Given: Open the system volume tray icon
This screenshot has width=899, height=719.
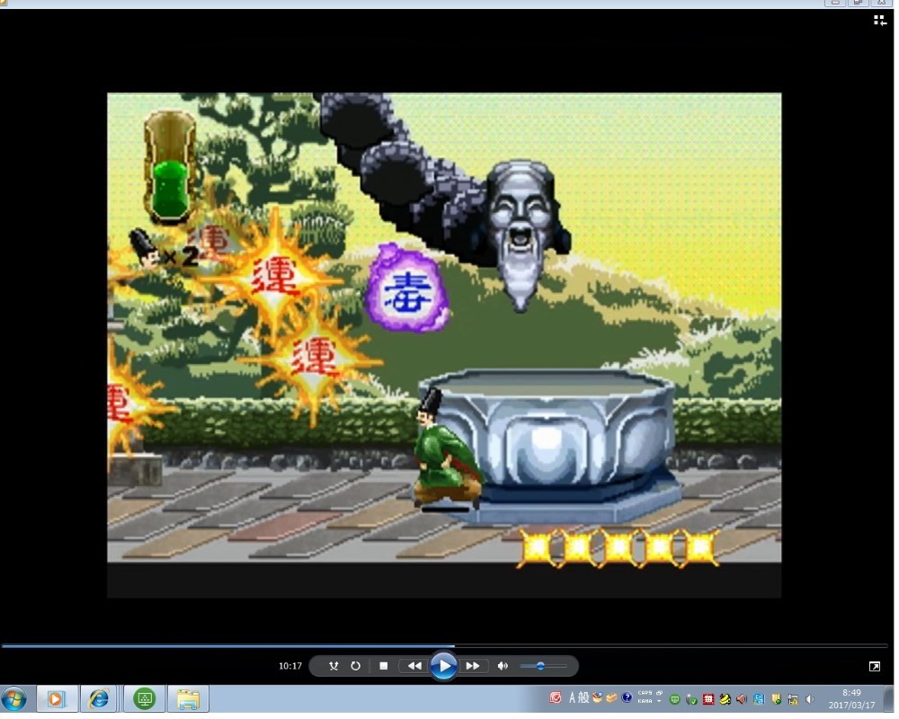Looking at the screenshot, I should (810, 699).
